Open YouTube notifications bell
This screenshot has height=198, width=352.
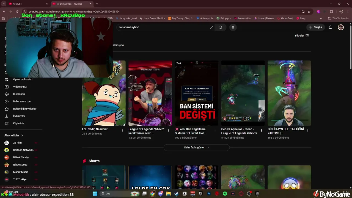coord(330,27)
